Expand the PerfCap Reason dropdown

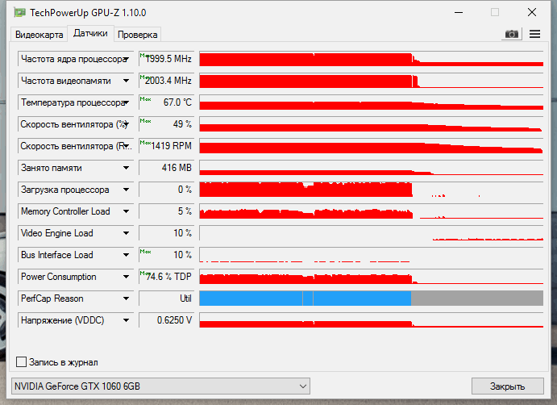coord(126,299)
